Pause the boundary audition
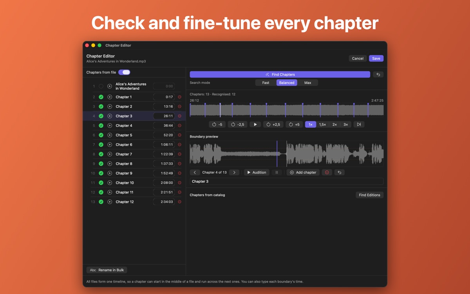This screenshot has height=294, width=470. (x=277, y=172)
